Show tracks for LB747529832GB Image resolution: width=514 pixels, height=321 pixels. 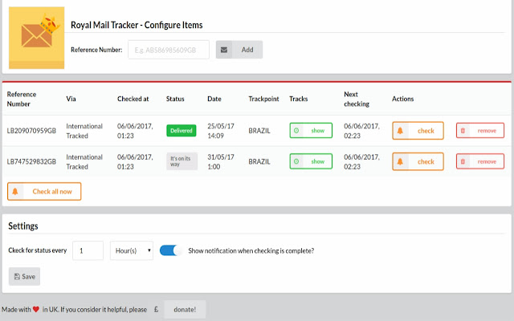click(311, 161)
